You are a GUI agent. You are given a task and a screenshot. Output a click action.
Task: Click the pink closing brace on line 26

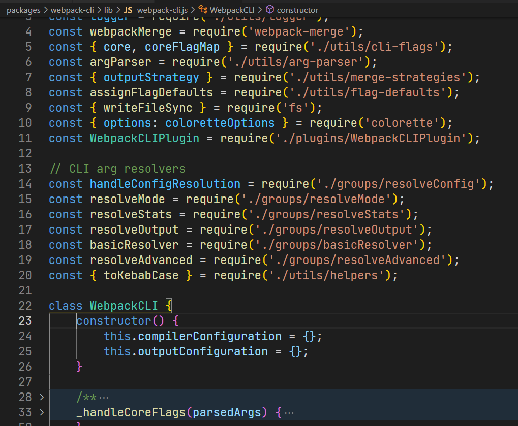pyautogui.click(x=79, y=367)
